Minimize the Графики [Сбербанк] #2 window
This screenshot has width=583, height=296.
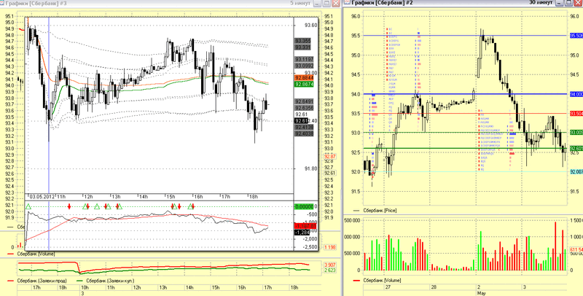click(560, 3)
